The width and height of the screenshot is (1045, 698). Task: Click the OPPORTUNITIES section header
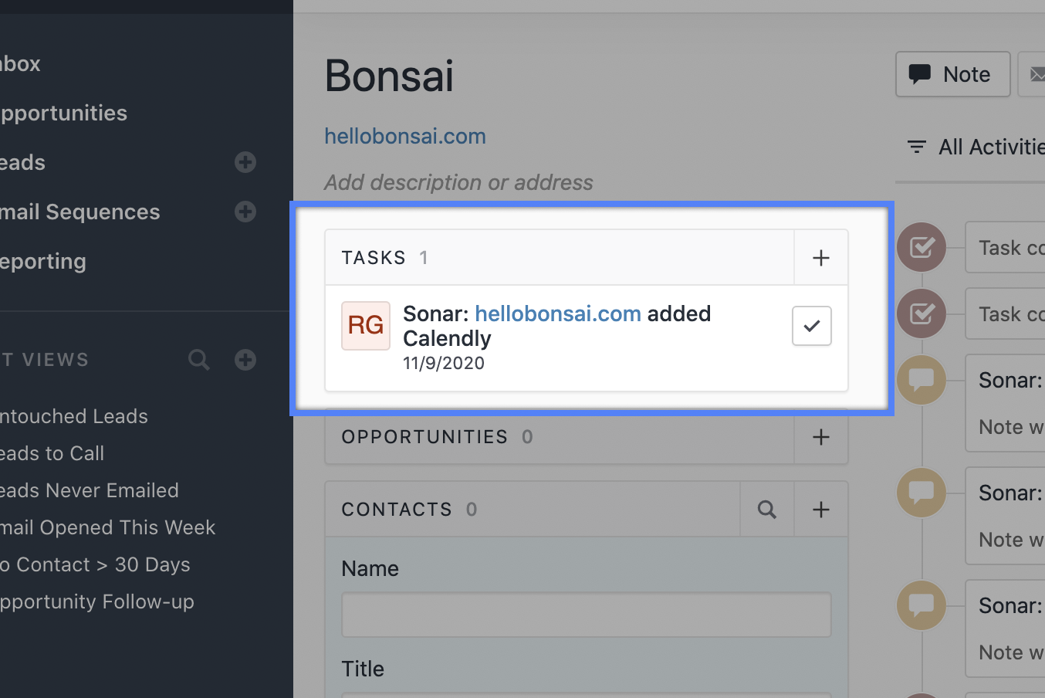tap(424, 437)
